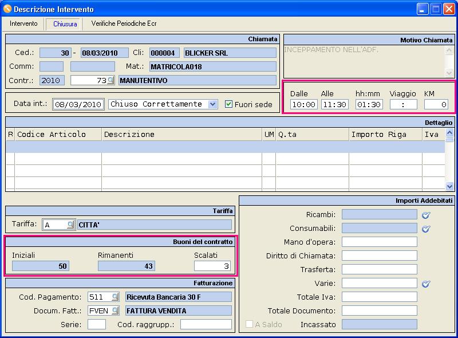Click the Dalle time field

point(304,104)
